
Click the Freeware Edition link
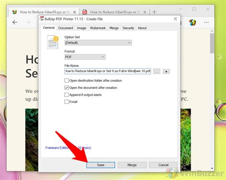tap(68, 148)
